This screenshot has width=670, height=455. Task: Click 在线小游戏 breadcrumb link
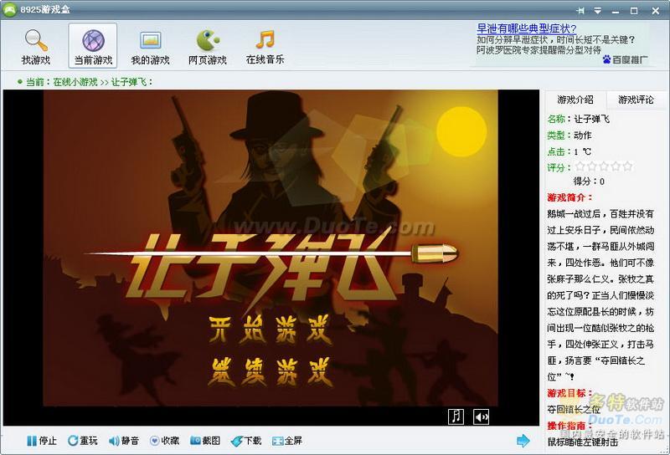pos(75,81)
